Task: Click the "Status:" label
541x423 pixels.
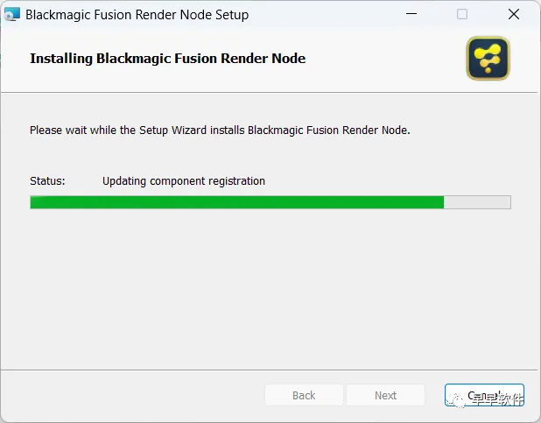Action: 47,181
